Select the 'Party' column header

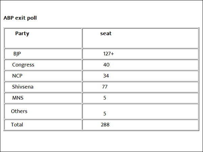22,34
